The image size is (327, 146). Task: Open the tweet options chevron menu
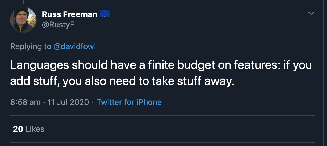coord(311,13)
